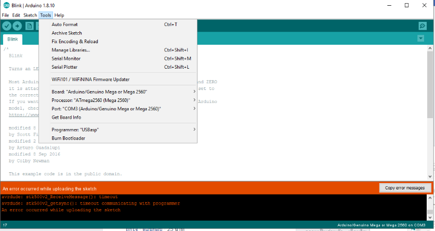The width and height of the screenshot is (435, 231).
Task: Click Copy error messages button
Action: (x=405, y=188)
